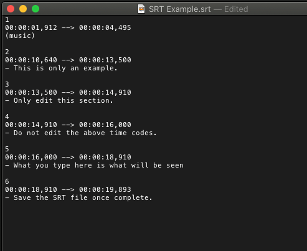Click the timecode line '00:00:14,910 --> 00:00:16,000'
The width and height of the screenshot is (307, 251).
coord(68,125)
